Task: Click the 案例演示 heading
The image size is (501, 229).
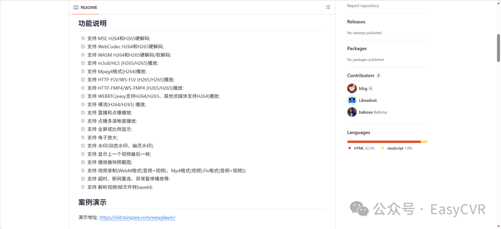Action: [x=92, y=202]
